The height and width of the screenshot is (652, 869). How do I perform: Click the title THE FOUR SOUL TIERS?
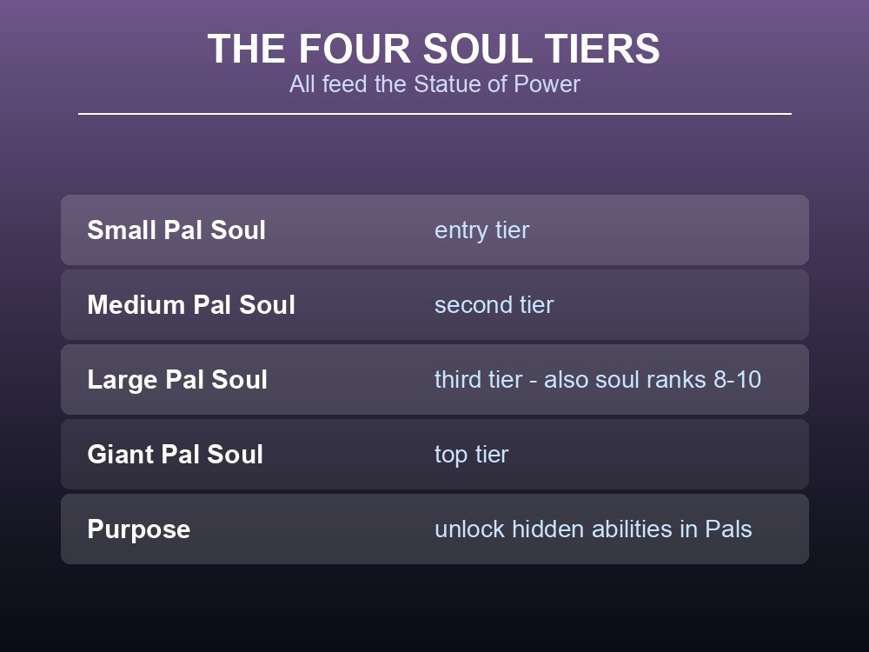click(434, 49)
